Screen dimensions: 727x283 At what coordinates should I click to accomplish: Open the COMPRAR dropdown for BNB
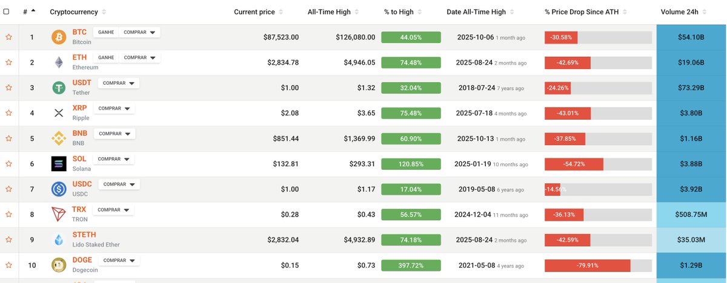pyautogui.click(x=115, y=134)
